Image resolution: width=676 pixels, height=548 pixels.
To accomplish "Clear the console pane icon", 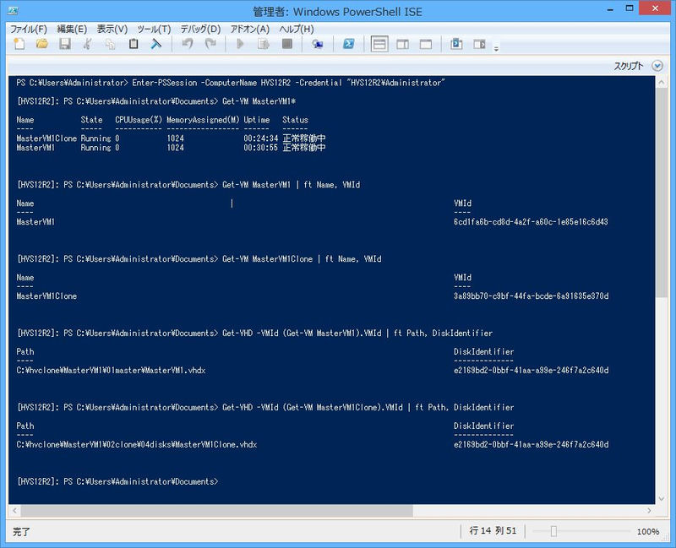I will (x=156, y=44).
